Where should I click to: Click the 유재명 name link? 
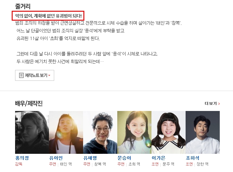click(x=90, y=158)
